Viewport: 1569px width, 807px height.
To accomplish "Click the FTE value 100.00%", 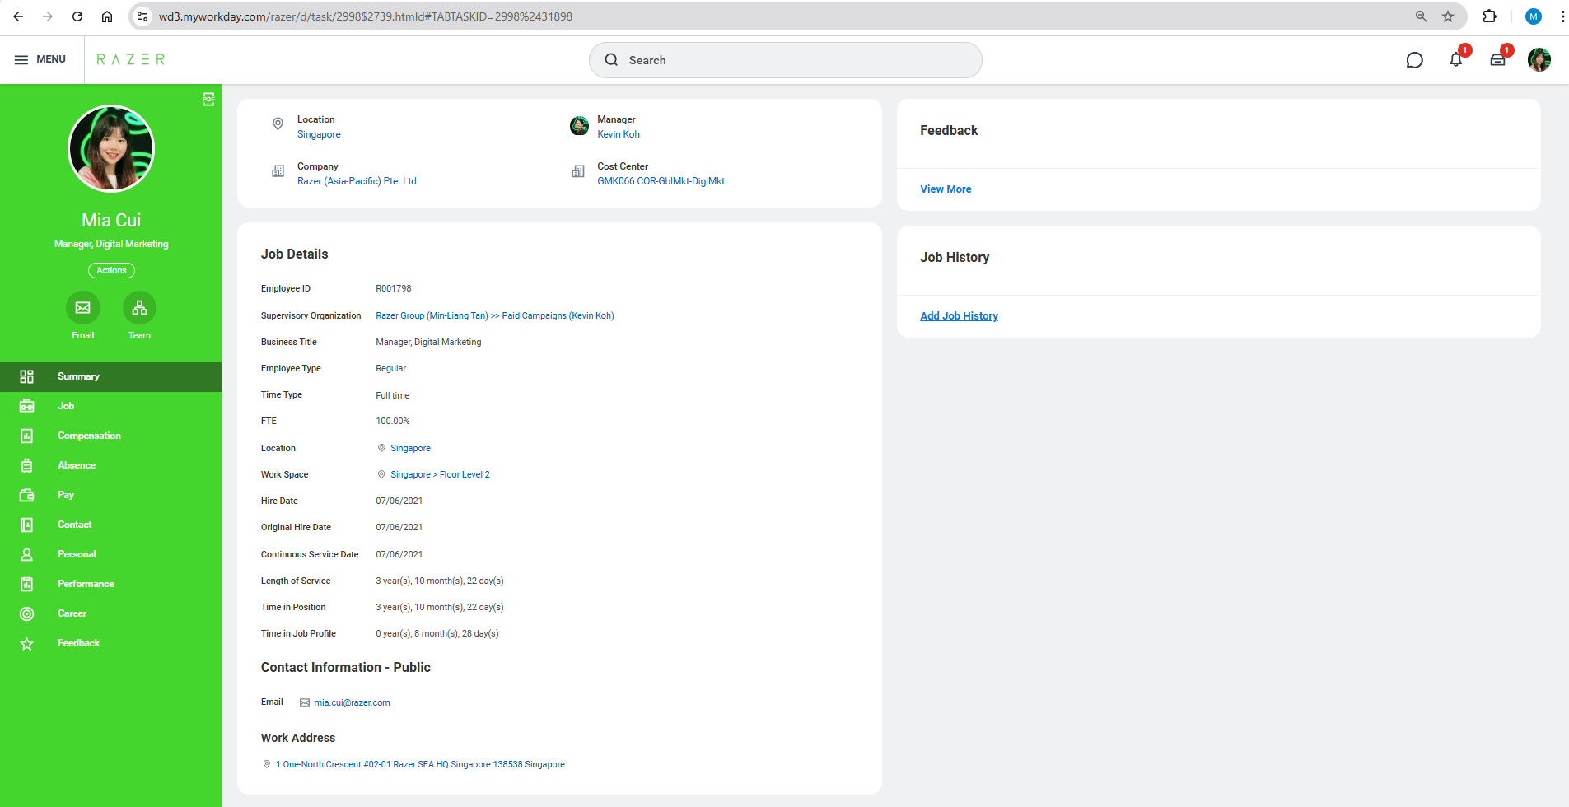I will coord(392,421).
